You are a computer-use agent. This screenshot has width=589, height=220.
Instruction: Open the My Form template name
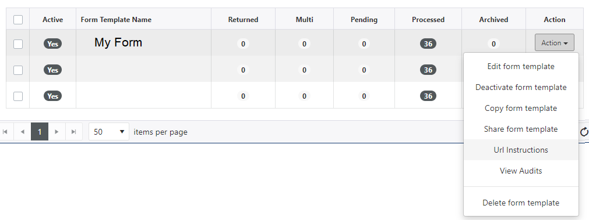pos(118,42)
